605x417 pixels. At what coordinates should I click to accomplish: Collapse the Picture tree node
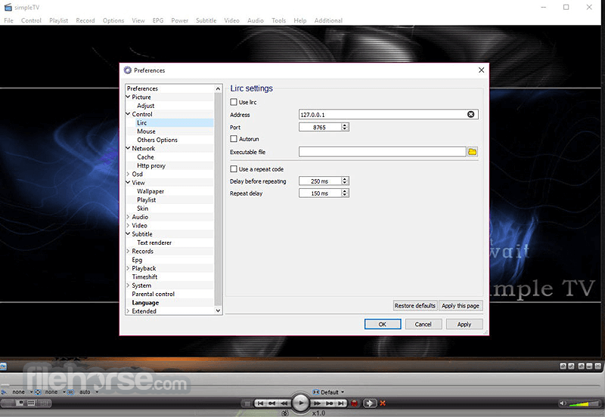click(x=128, y=97)
